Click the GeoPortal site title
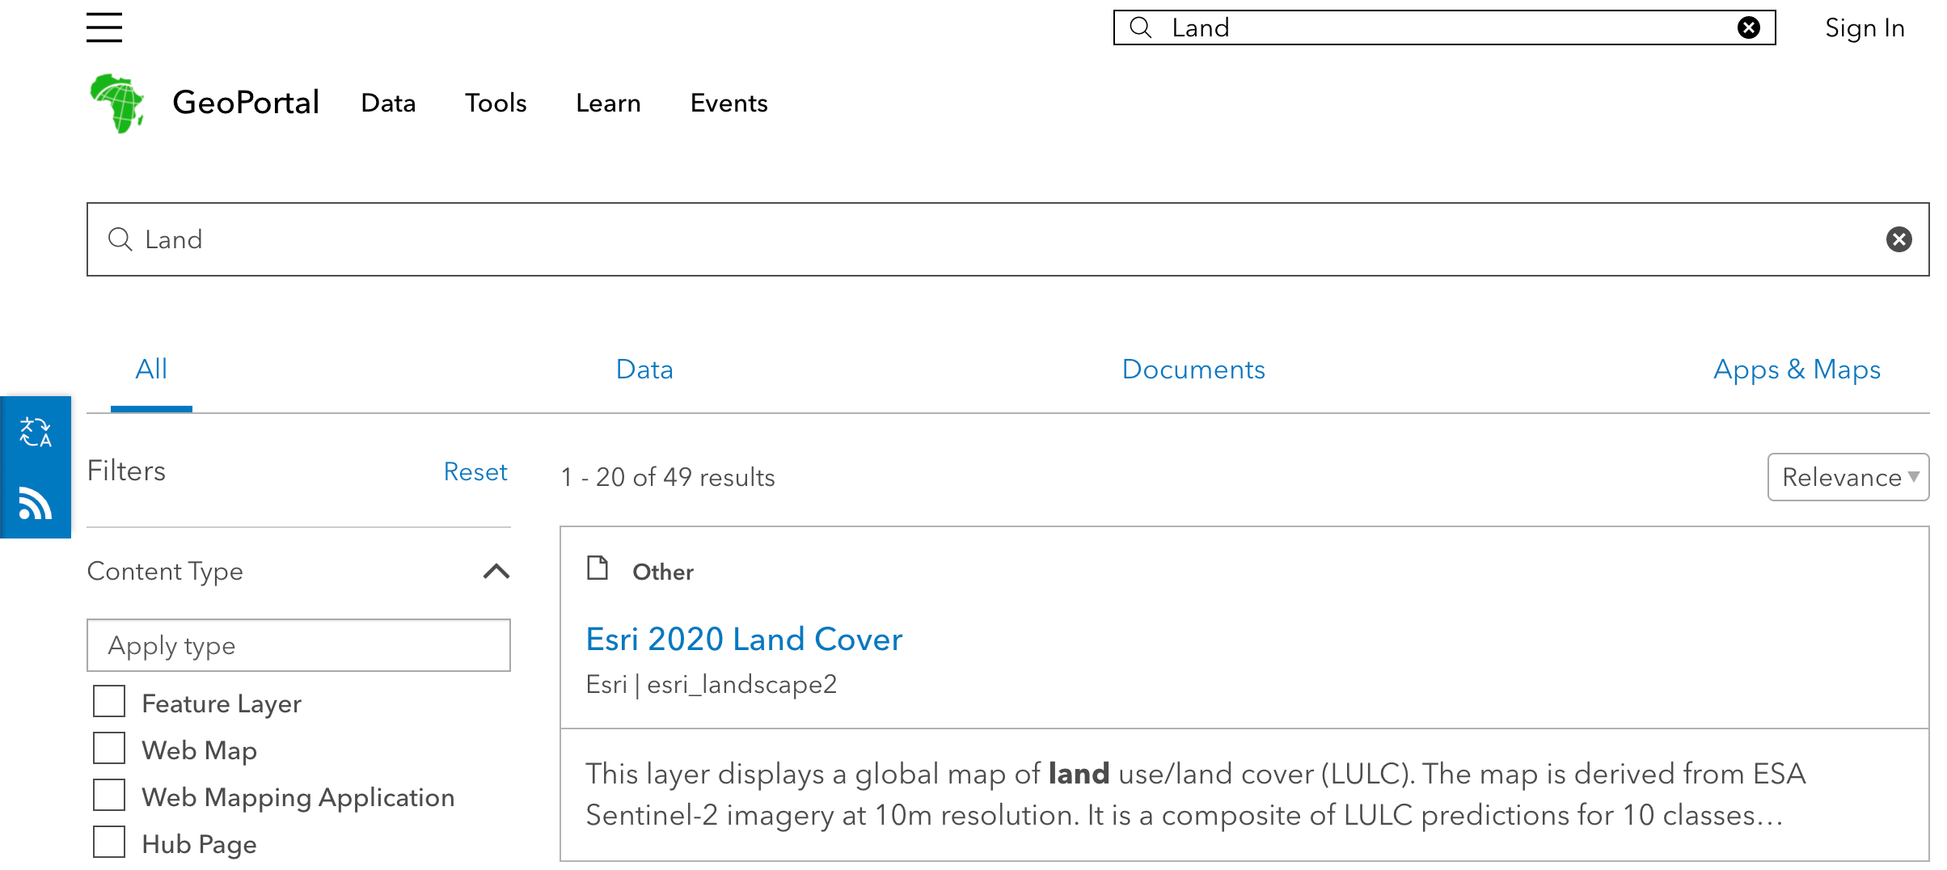This screenshot has height=870, width=1947. (x=246, y=103)
